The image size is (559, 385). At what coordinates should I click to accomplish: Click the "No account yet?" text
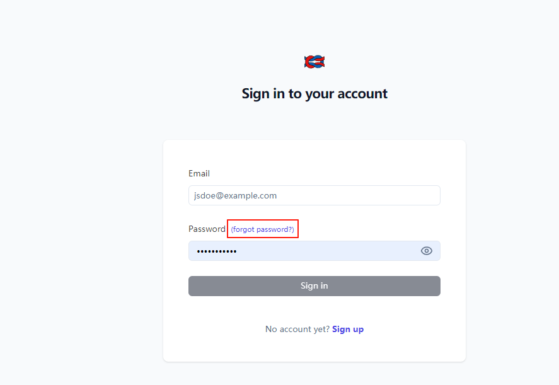coord(297,329)
